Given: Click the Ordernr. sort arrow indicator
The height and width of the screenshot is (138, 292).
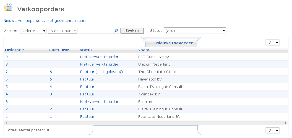Looking at the screenshot, I should (24, 50).
